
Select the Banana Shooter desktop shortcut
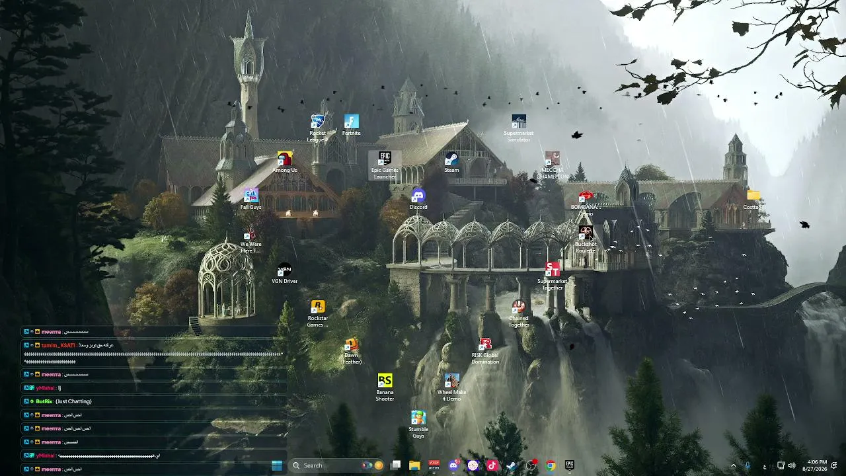[385, 387]
